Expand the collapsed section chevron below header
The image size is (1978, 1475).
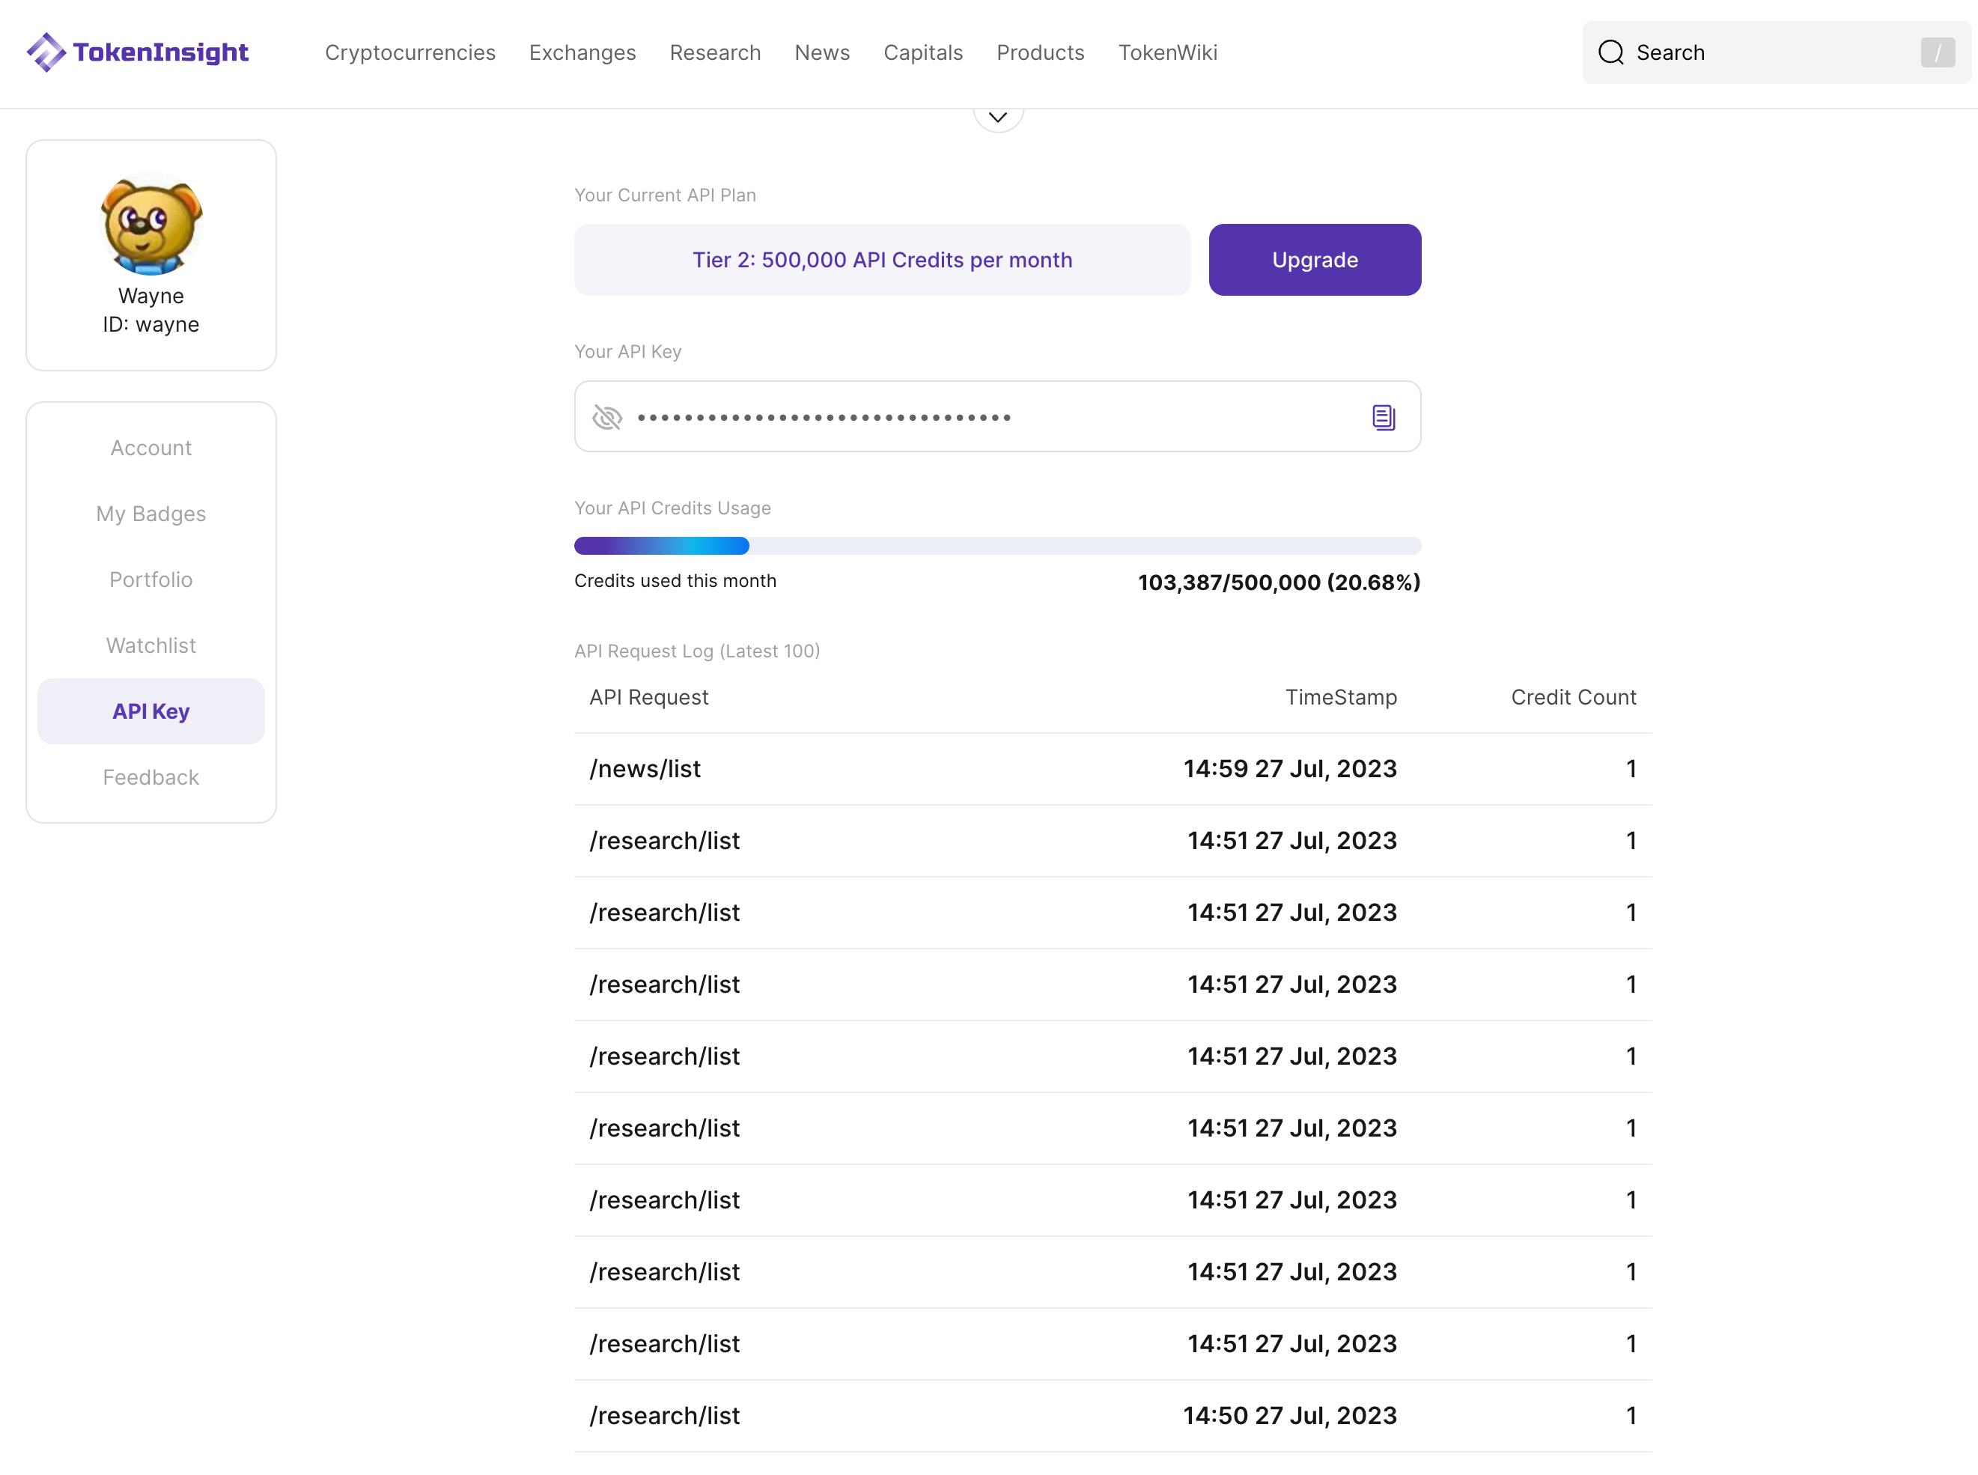[x=998, y=117]
